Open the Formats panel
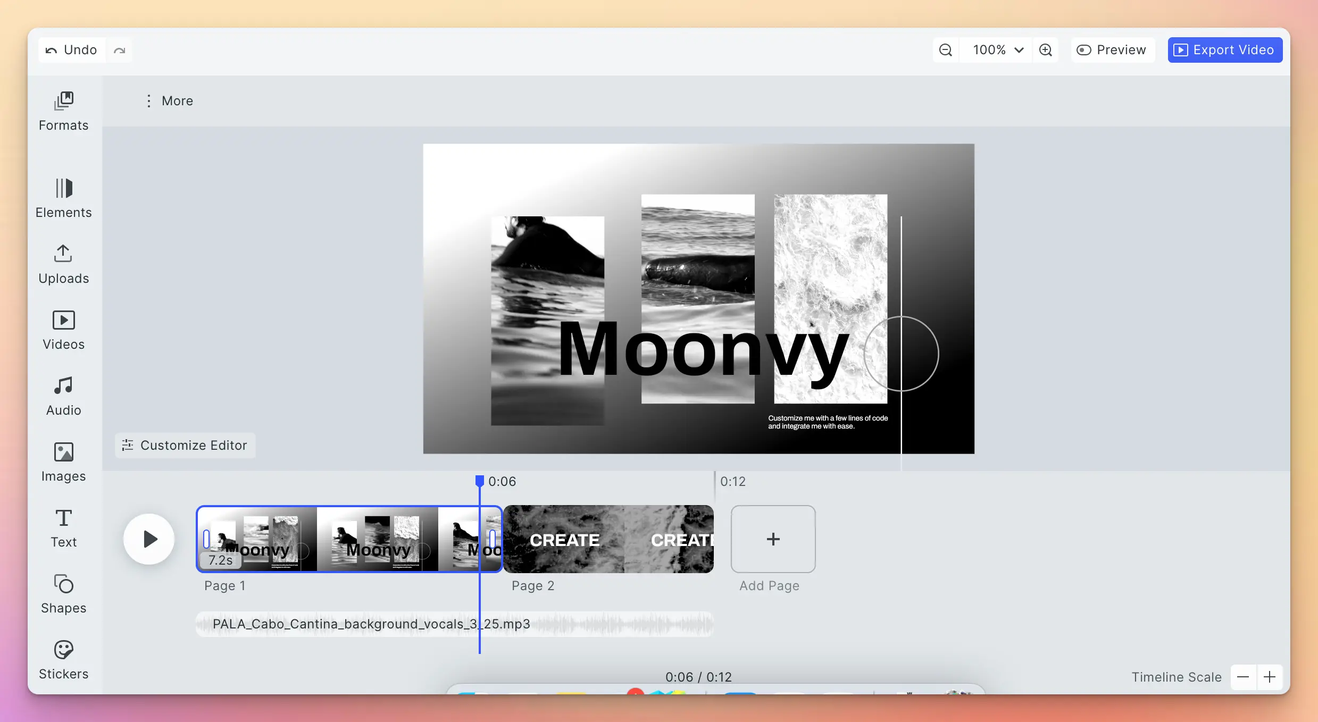This screenshot has height=722, width=1318. click(x=63, y=111)
